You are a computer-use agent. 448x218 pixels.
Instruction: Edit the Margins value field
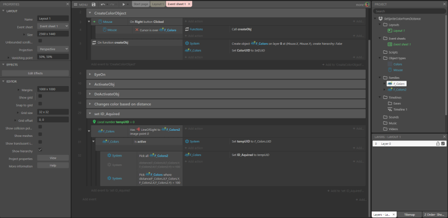coord(53,89)
